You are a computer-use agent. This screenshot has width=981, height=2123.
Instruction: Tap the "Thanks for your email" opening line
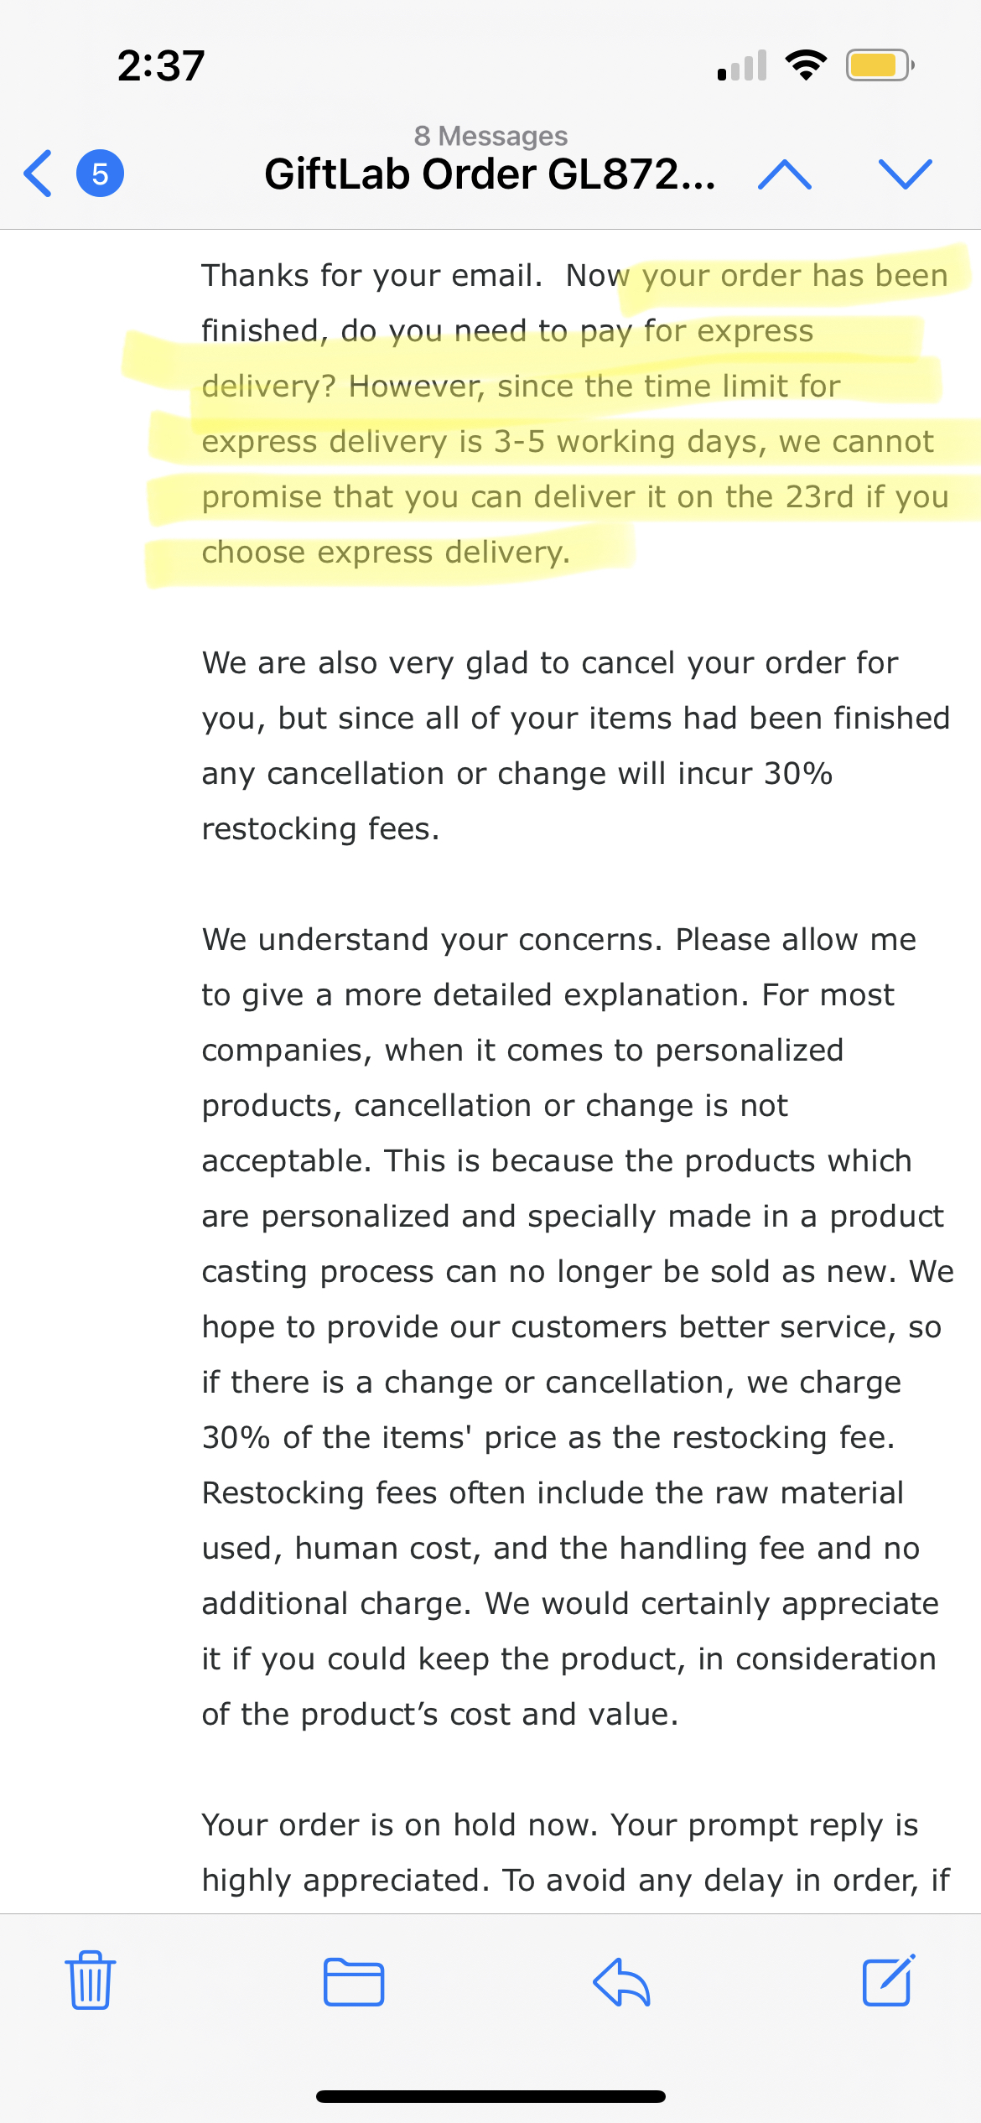371,276
